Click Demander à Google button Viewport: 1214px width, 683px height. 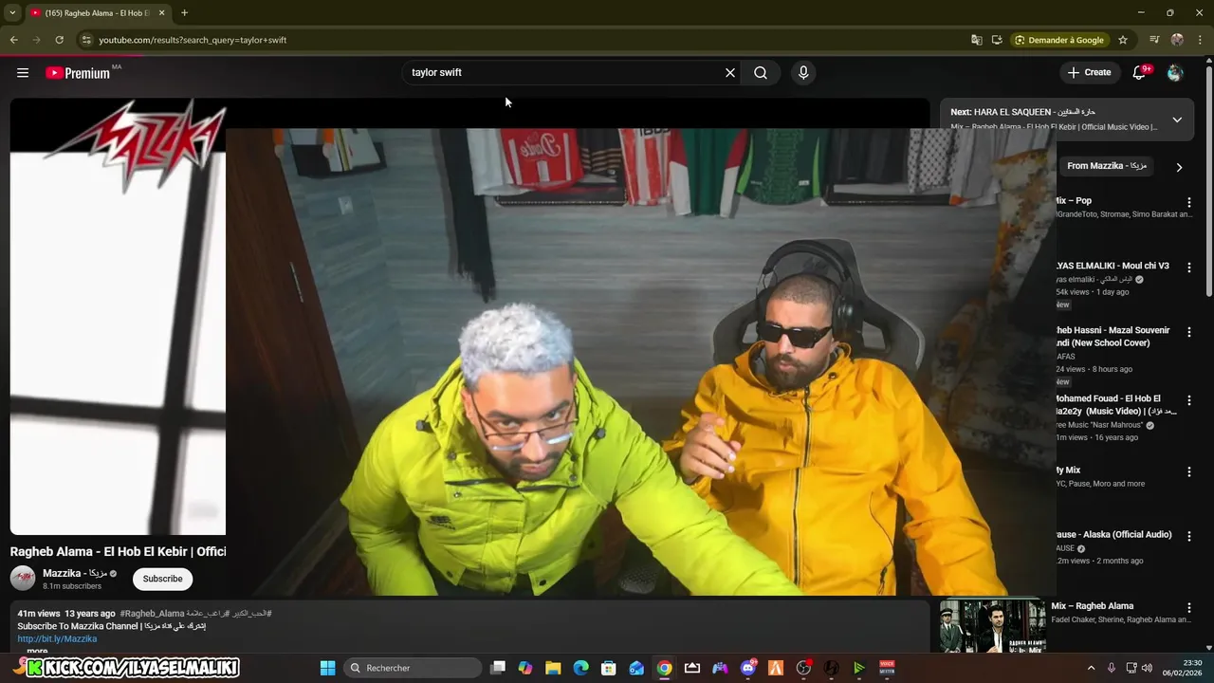tap(1059, 40)
